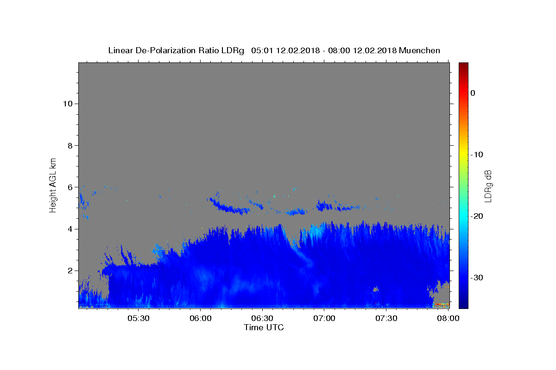Click the 'LDRg dB' colorbar label

488,185
